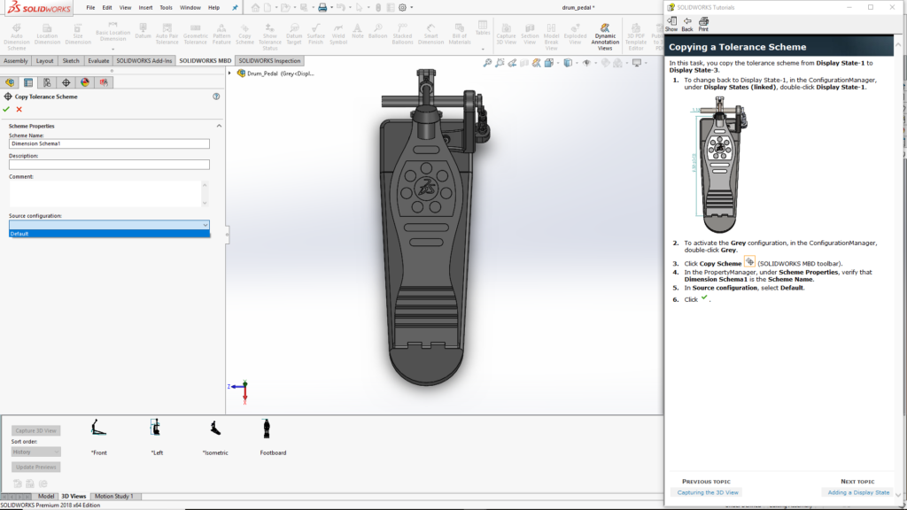The image size is (907, 510).
Task: Switch to the SOLIDWORKS Inspection tab
Action: (x=269, y=61)
